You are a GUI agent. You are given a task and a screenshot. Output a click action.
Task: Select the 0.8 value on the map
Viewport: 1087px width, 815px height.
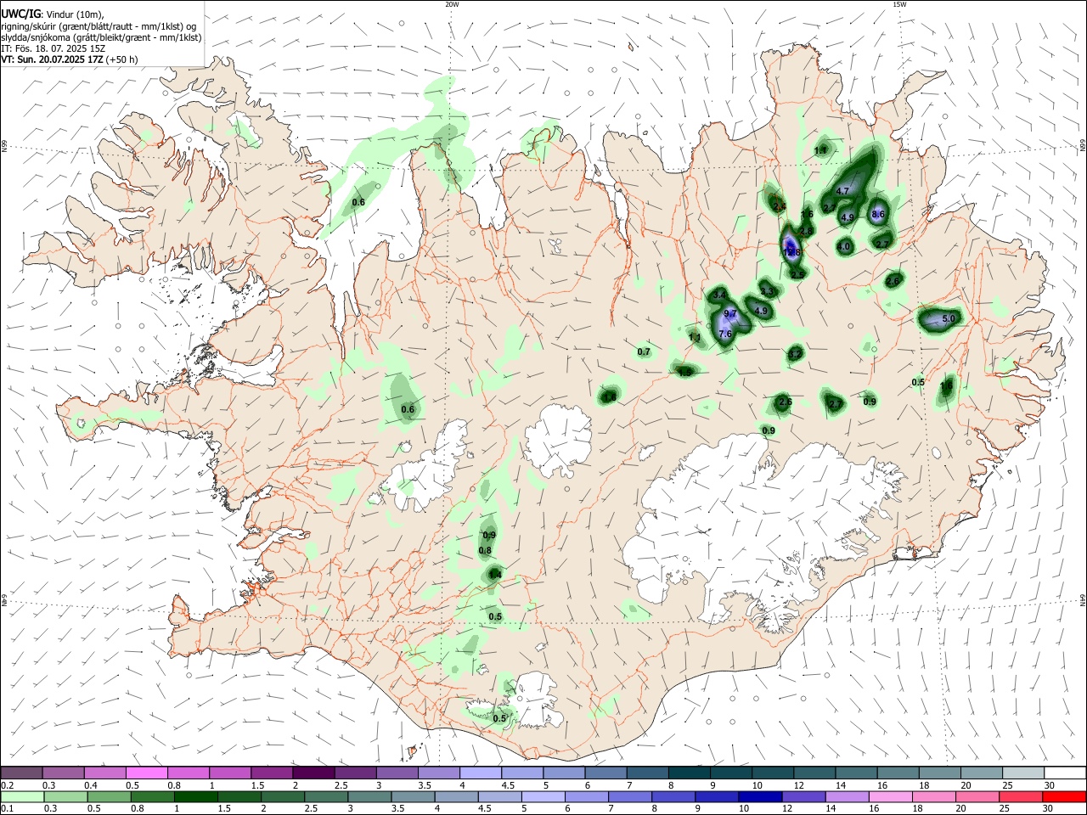tap(485, 551)
